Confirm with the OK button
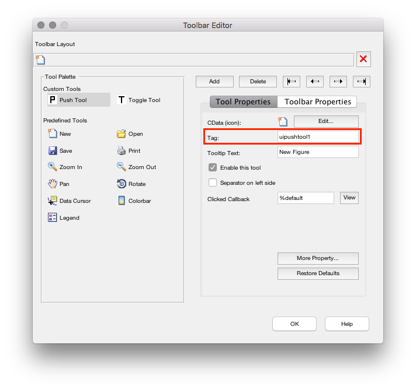 [x=294, y=324]
